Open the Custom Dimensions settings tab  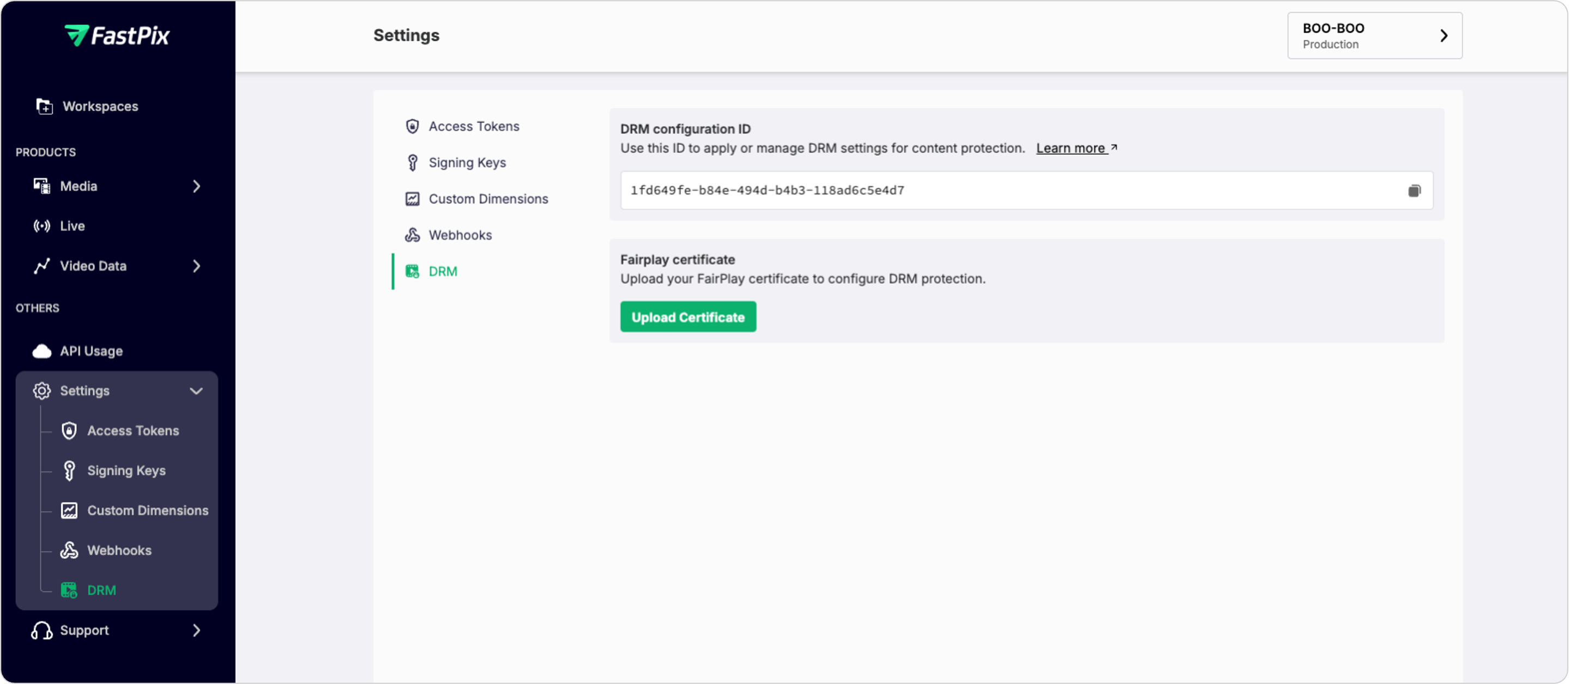point(488,198)
